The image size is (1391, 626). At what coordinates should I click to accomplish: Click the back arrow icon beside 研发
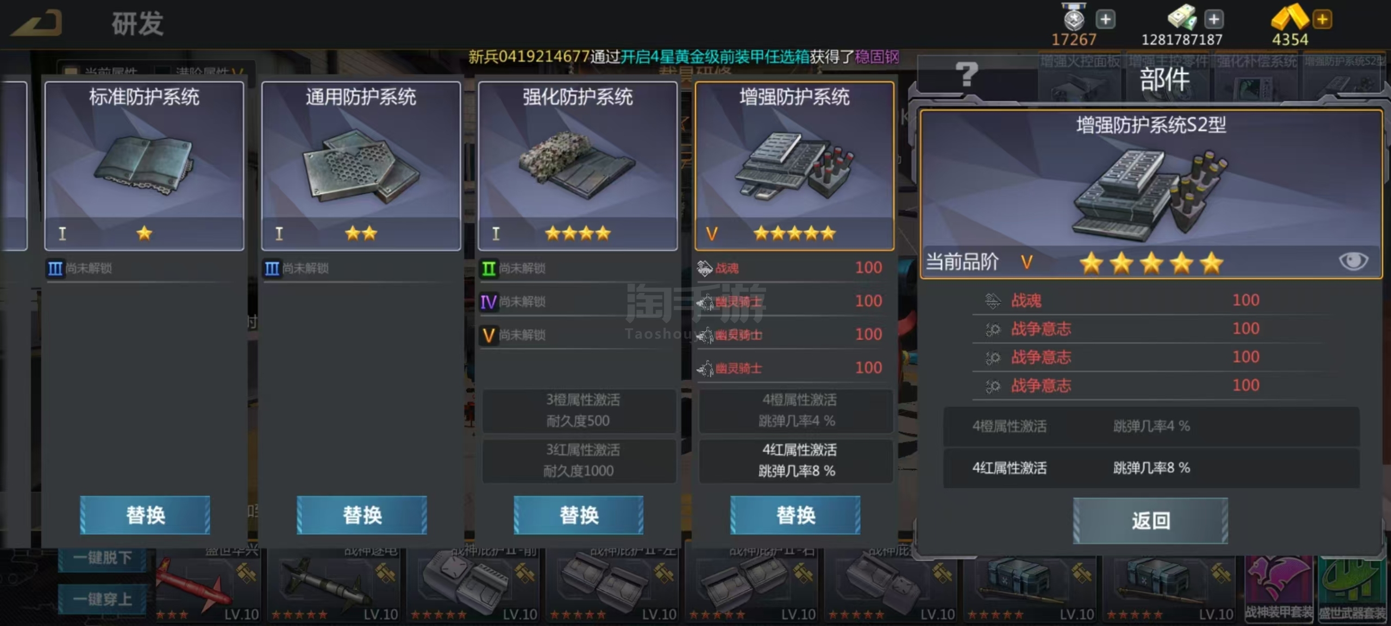coord(36,23)
